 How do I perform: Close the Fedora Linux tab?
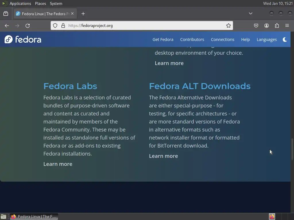coord(72,13)
